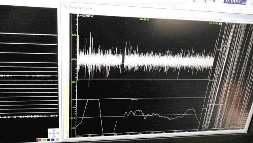Select the green color swatch
Image resolution: width=253 pixels, height=143 pixels.
(x=44, y=140)
